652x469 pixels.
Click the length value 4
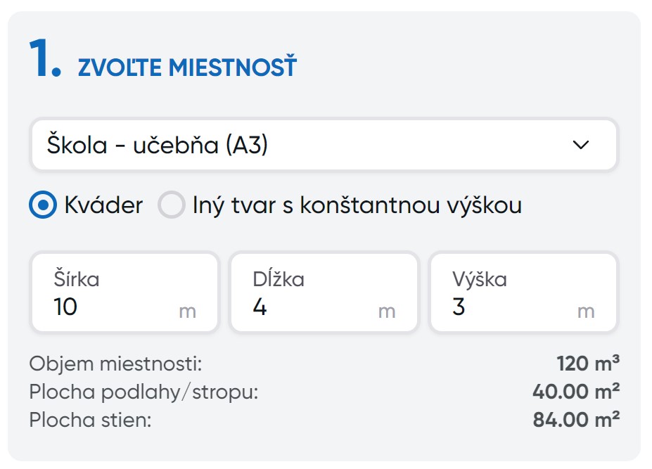pyautogui.click(x=260, y=307)
